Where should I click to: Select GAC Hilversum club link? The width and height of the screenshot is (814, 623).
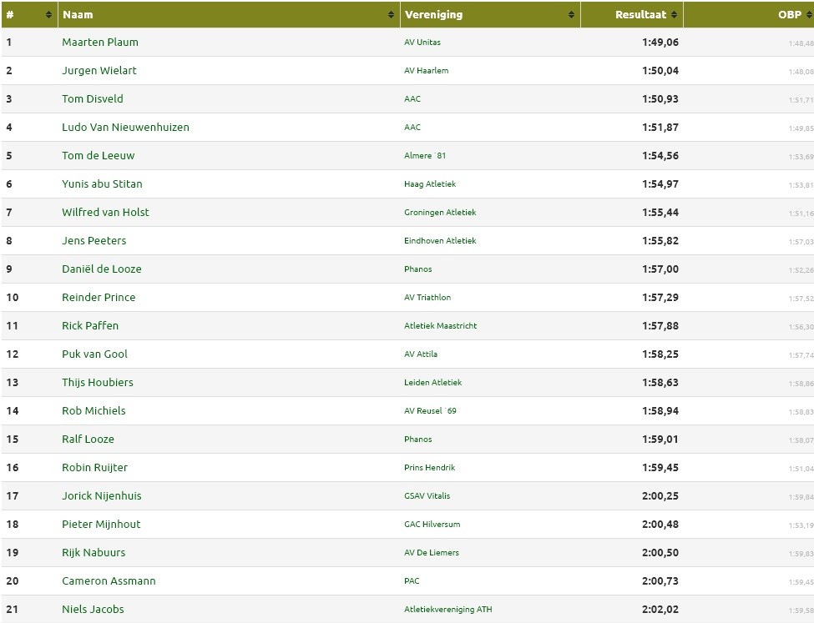tap(432, 525)
